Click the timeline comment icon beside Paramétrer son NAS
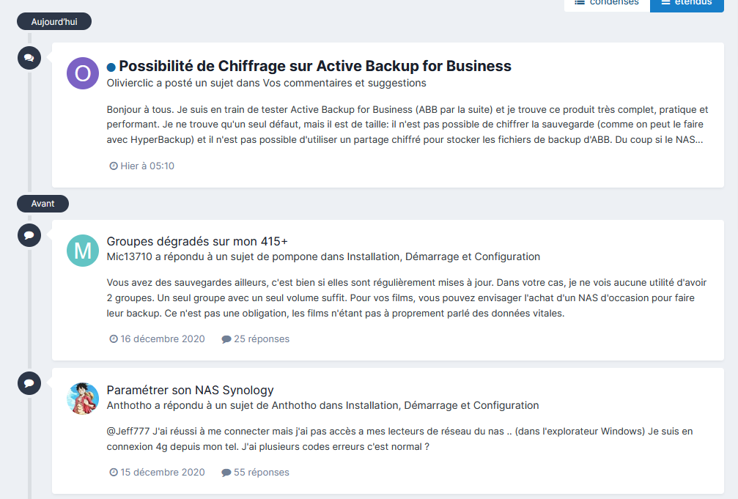The image size is (738, 499). pos(29,383)
